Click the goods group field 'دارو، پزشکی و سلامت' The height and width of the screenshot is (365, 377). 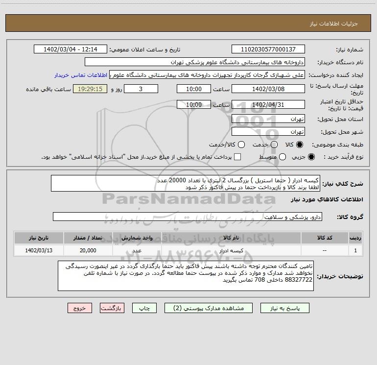pos(188,217)
